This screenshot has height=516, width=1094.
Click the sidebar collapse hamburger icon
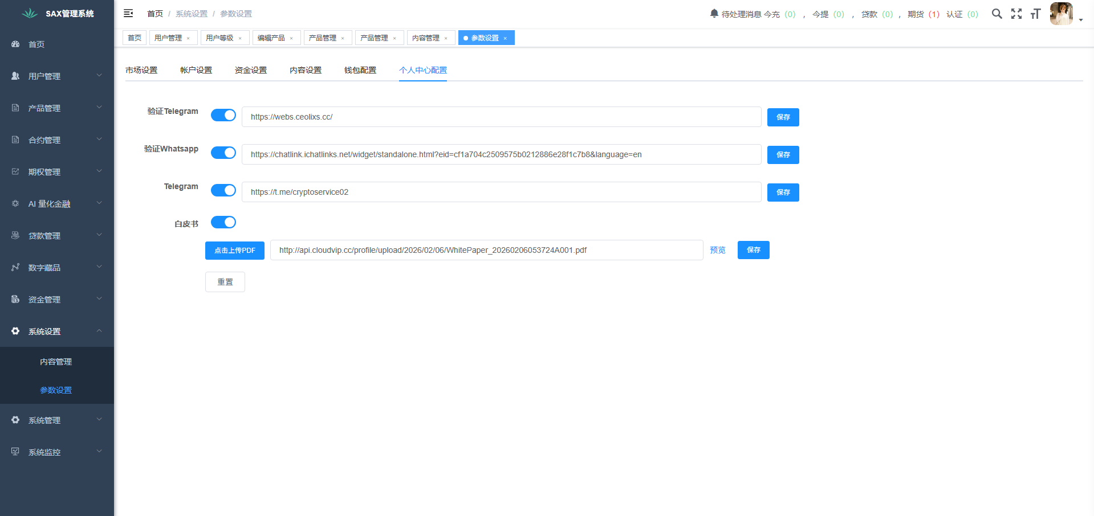pos(128,13)
